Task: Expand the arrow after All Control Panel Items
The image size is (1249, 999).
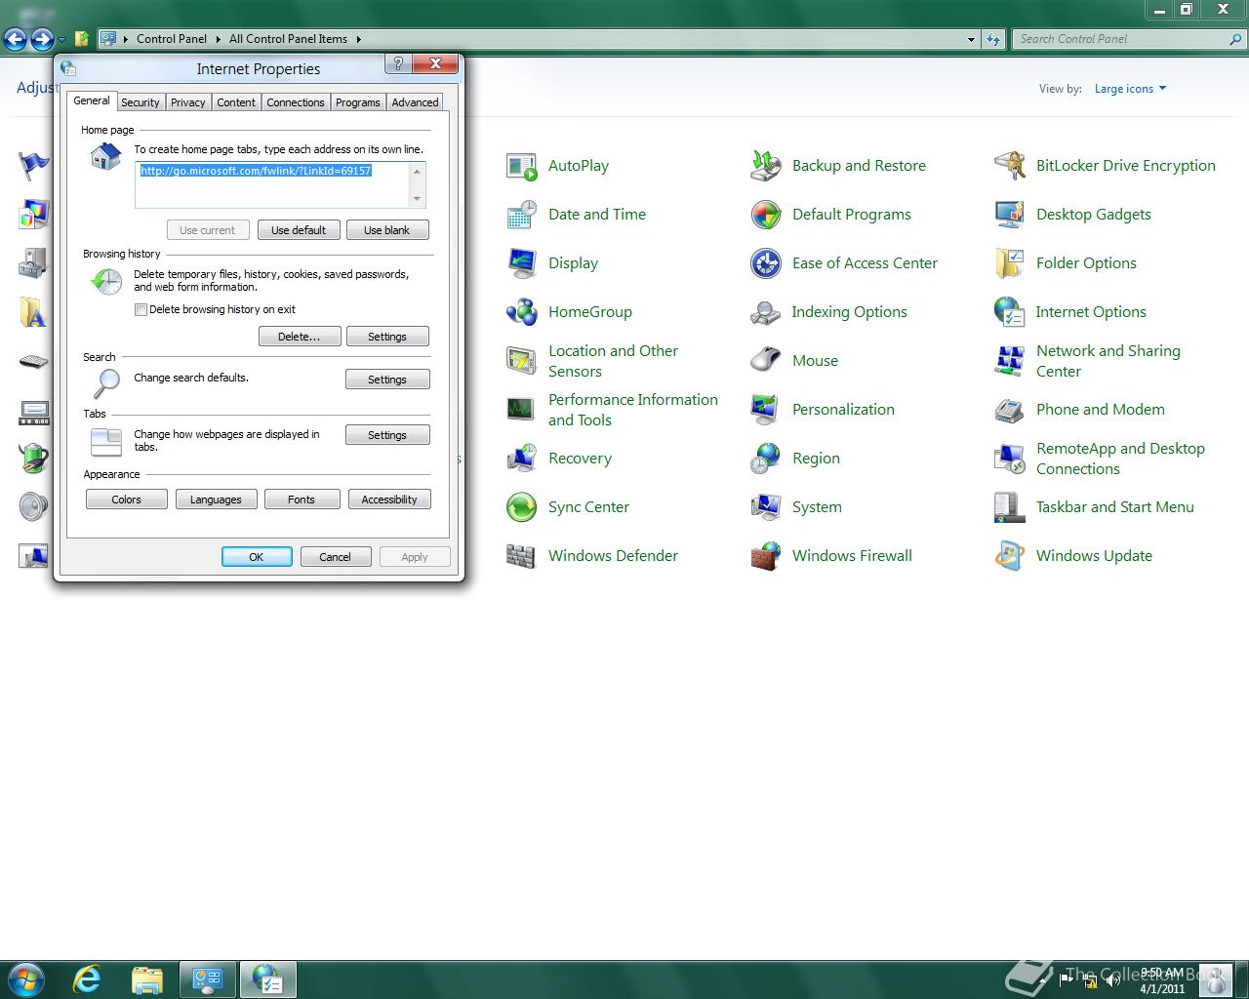Action: click(x=358, y=39)
